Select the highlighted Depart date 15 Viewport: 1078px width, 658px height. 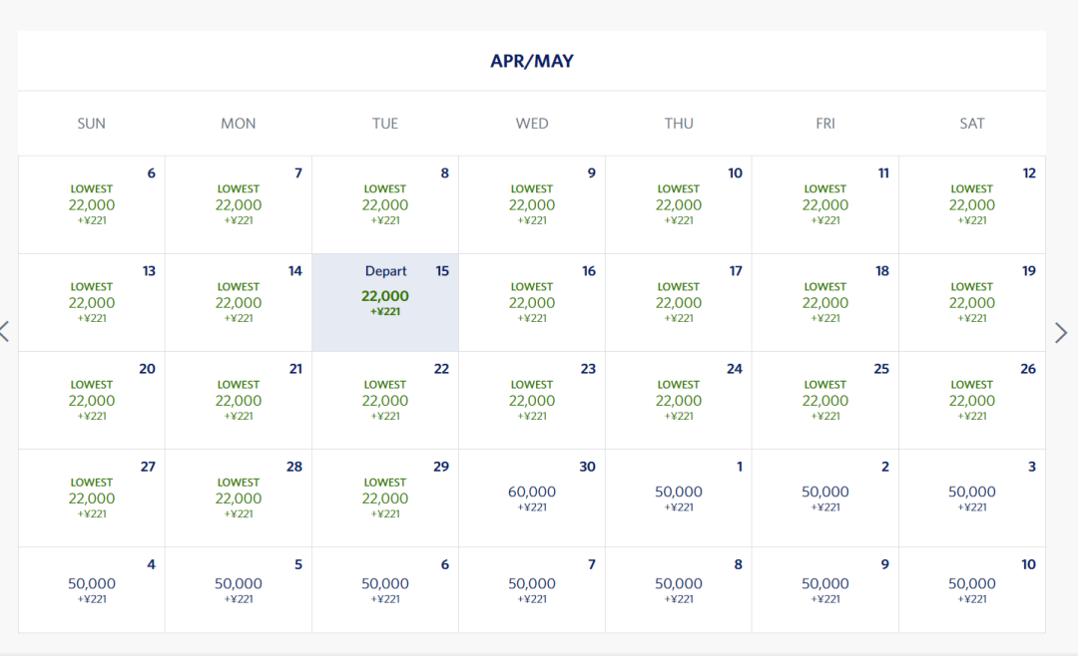click(385, 303)
